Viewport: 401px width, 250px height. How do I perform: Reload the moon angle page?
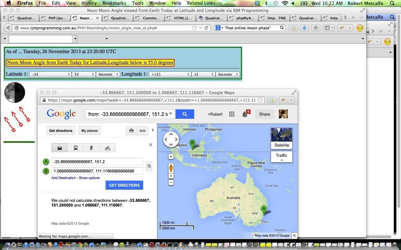(206, 28)
